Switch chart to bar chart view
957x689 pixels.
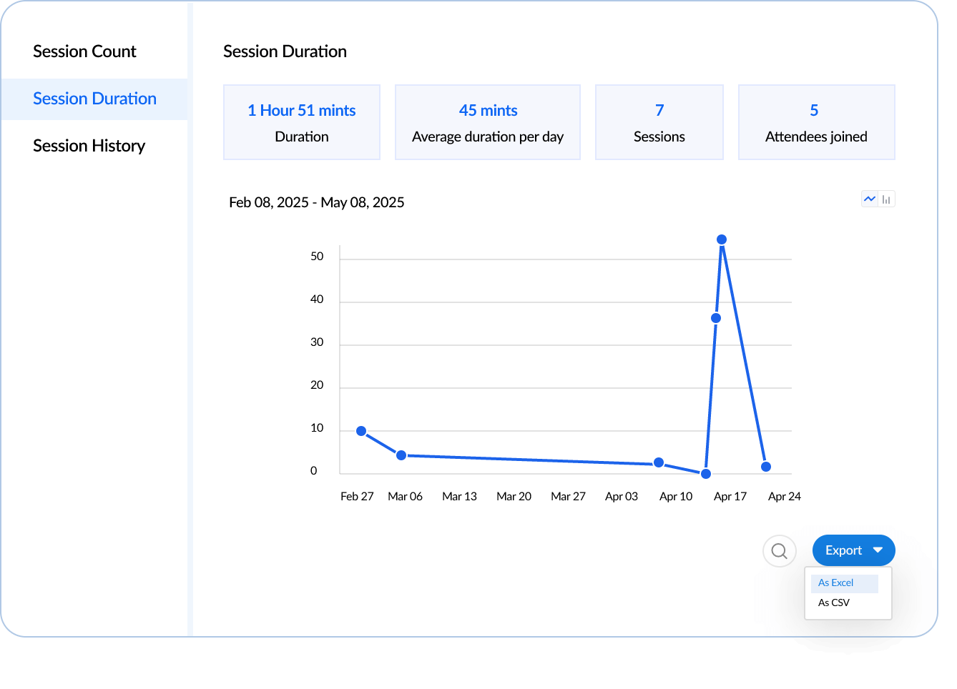click(887, 199)
